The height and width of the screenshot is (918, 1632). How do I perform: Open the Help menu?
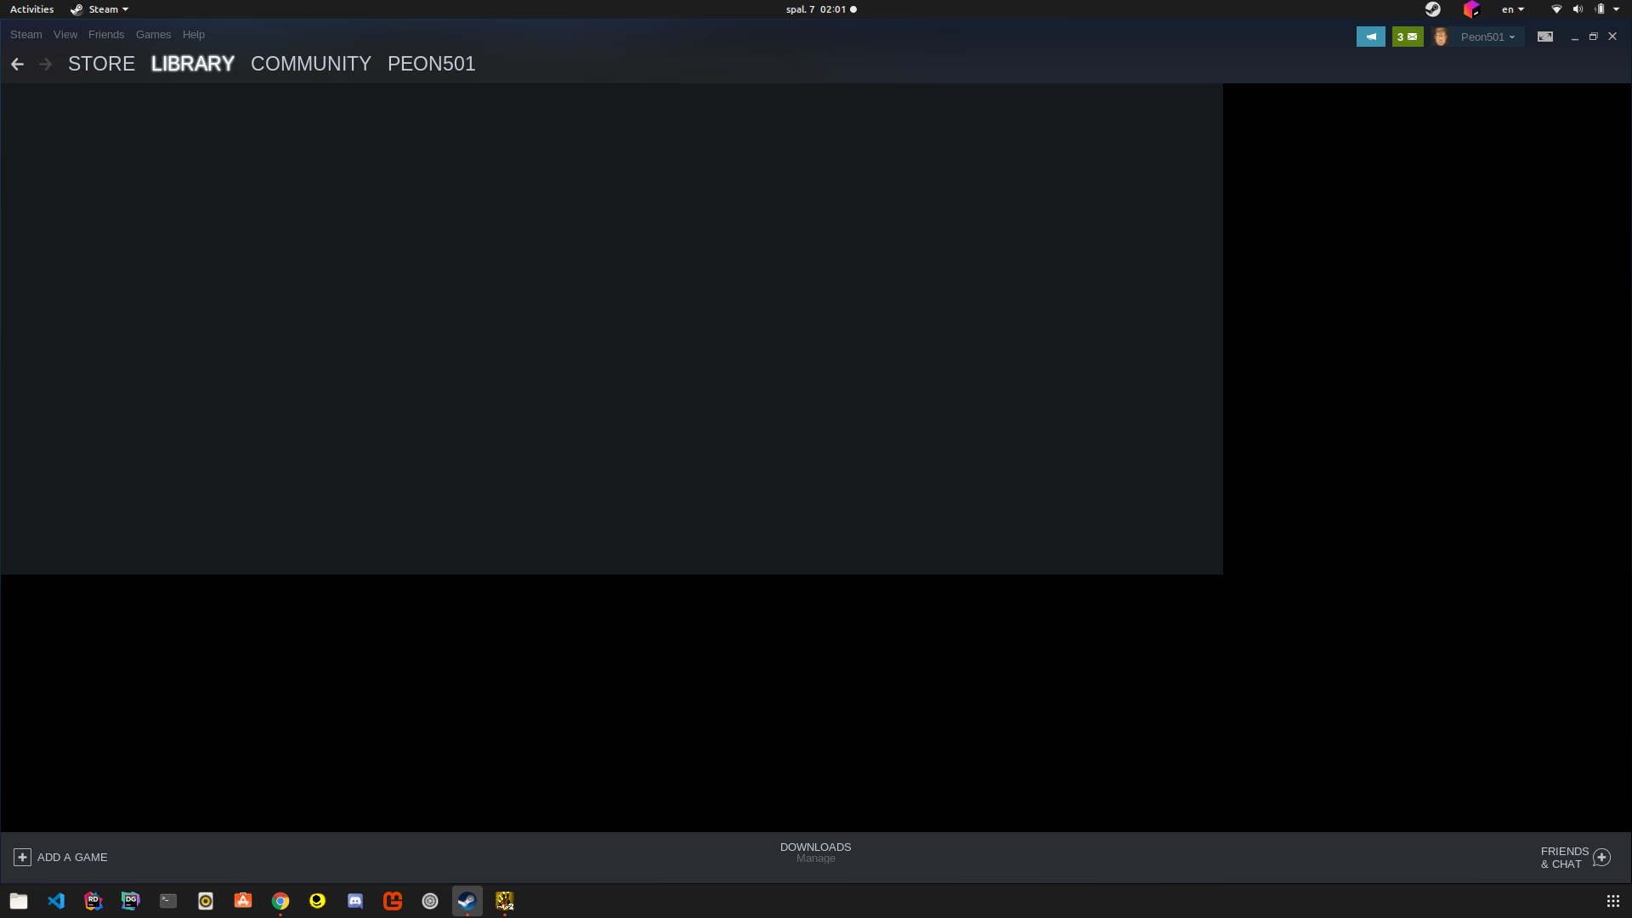point(194,34)
